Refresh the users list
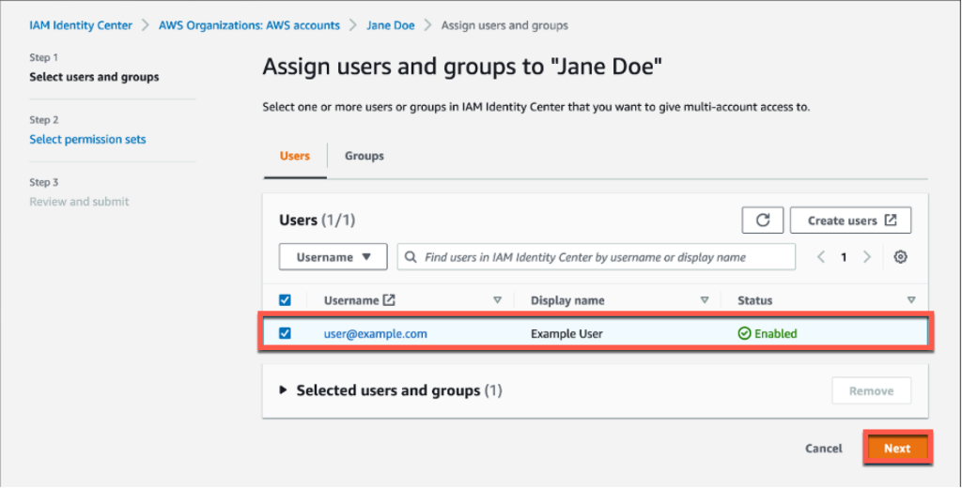This screenshot has width=962, height=488. pyautogui.click(x=763, y=221)
